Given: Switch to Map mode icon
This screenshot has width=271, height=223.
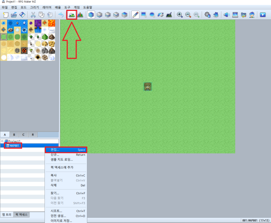Looking at the screenshot, I should click(71, 15).
